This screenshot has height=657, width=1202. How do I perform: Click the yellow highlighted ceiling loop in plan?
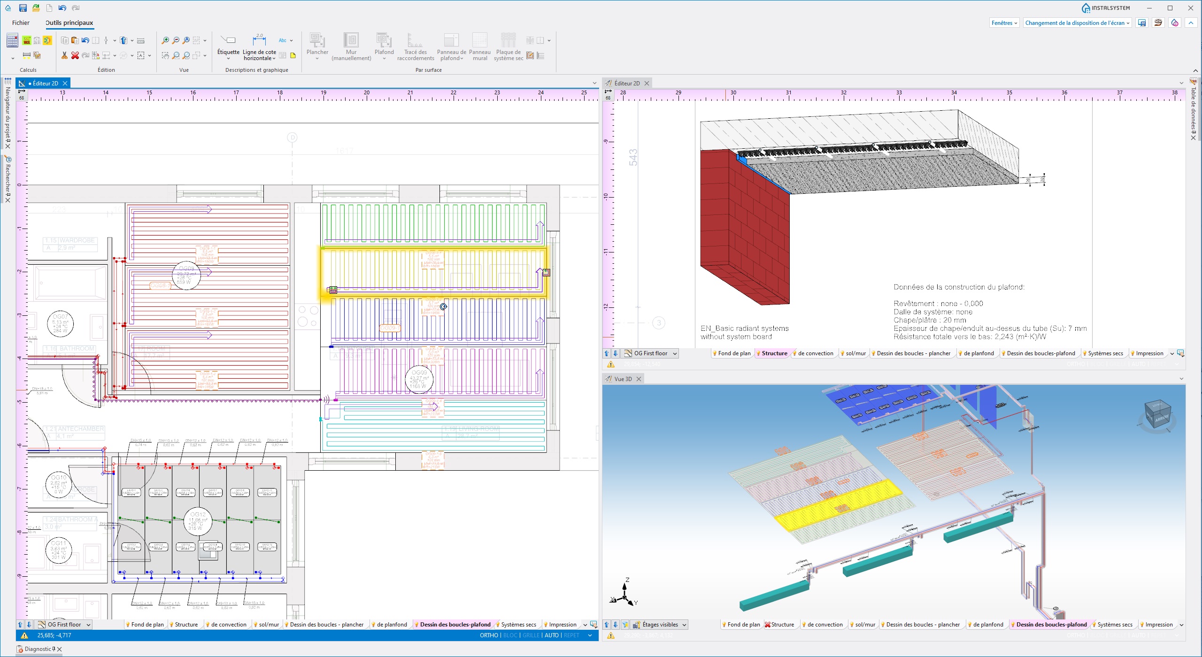pyautogui.click(x=433, y=273)
